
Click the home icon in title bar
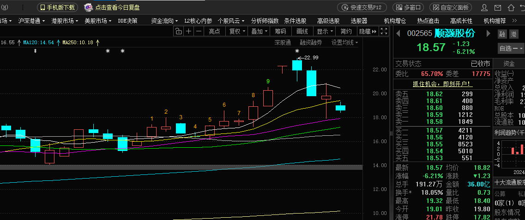[x=511, y=7]
